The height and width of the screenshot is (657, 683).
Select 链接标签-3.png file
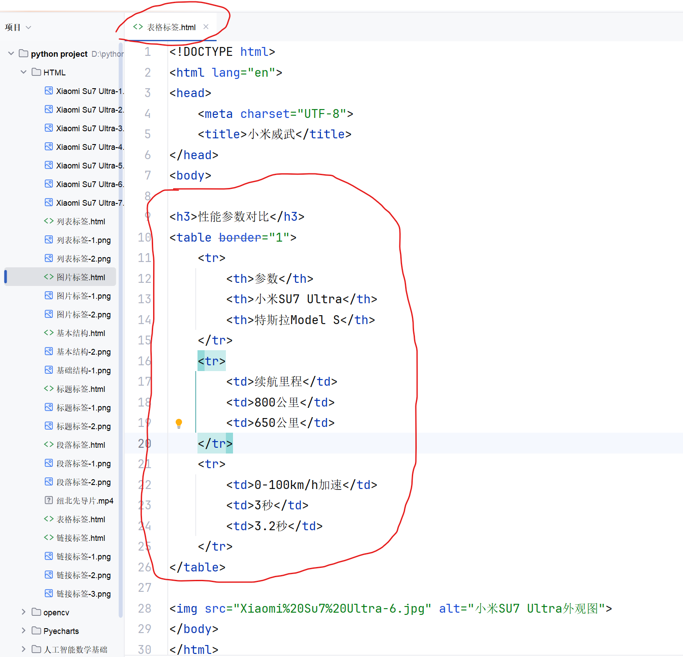click(78, 594)
